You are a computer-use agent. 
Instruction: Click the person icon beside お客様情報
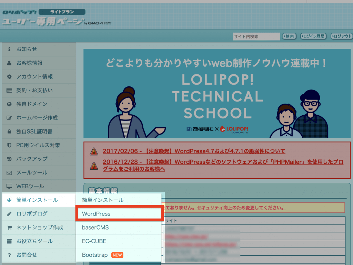coord(9,63)
